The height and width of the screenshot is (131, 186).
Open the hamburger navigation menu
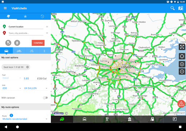click(5, 8)
